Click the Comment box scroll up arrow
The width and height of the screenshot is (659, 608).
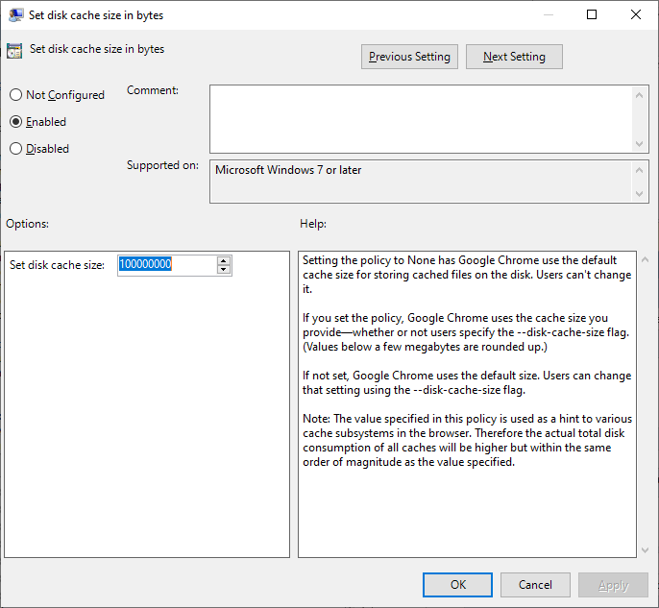point(639,95)
